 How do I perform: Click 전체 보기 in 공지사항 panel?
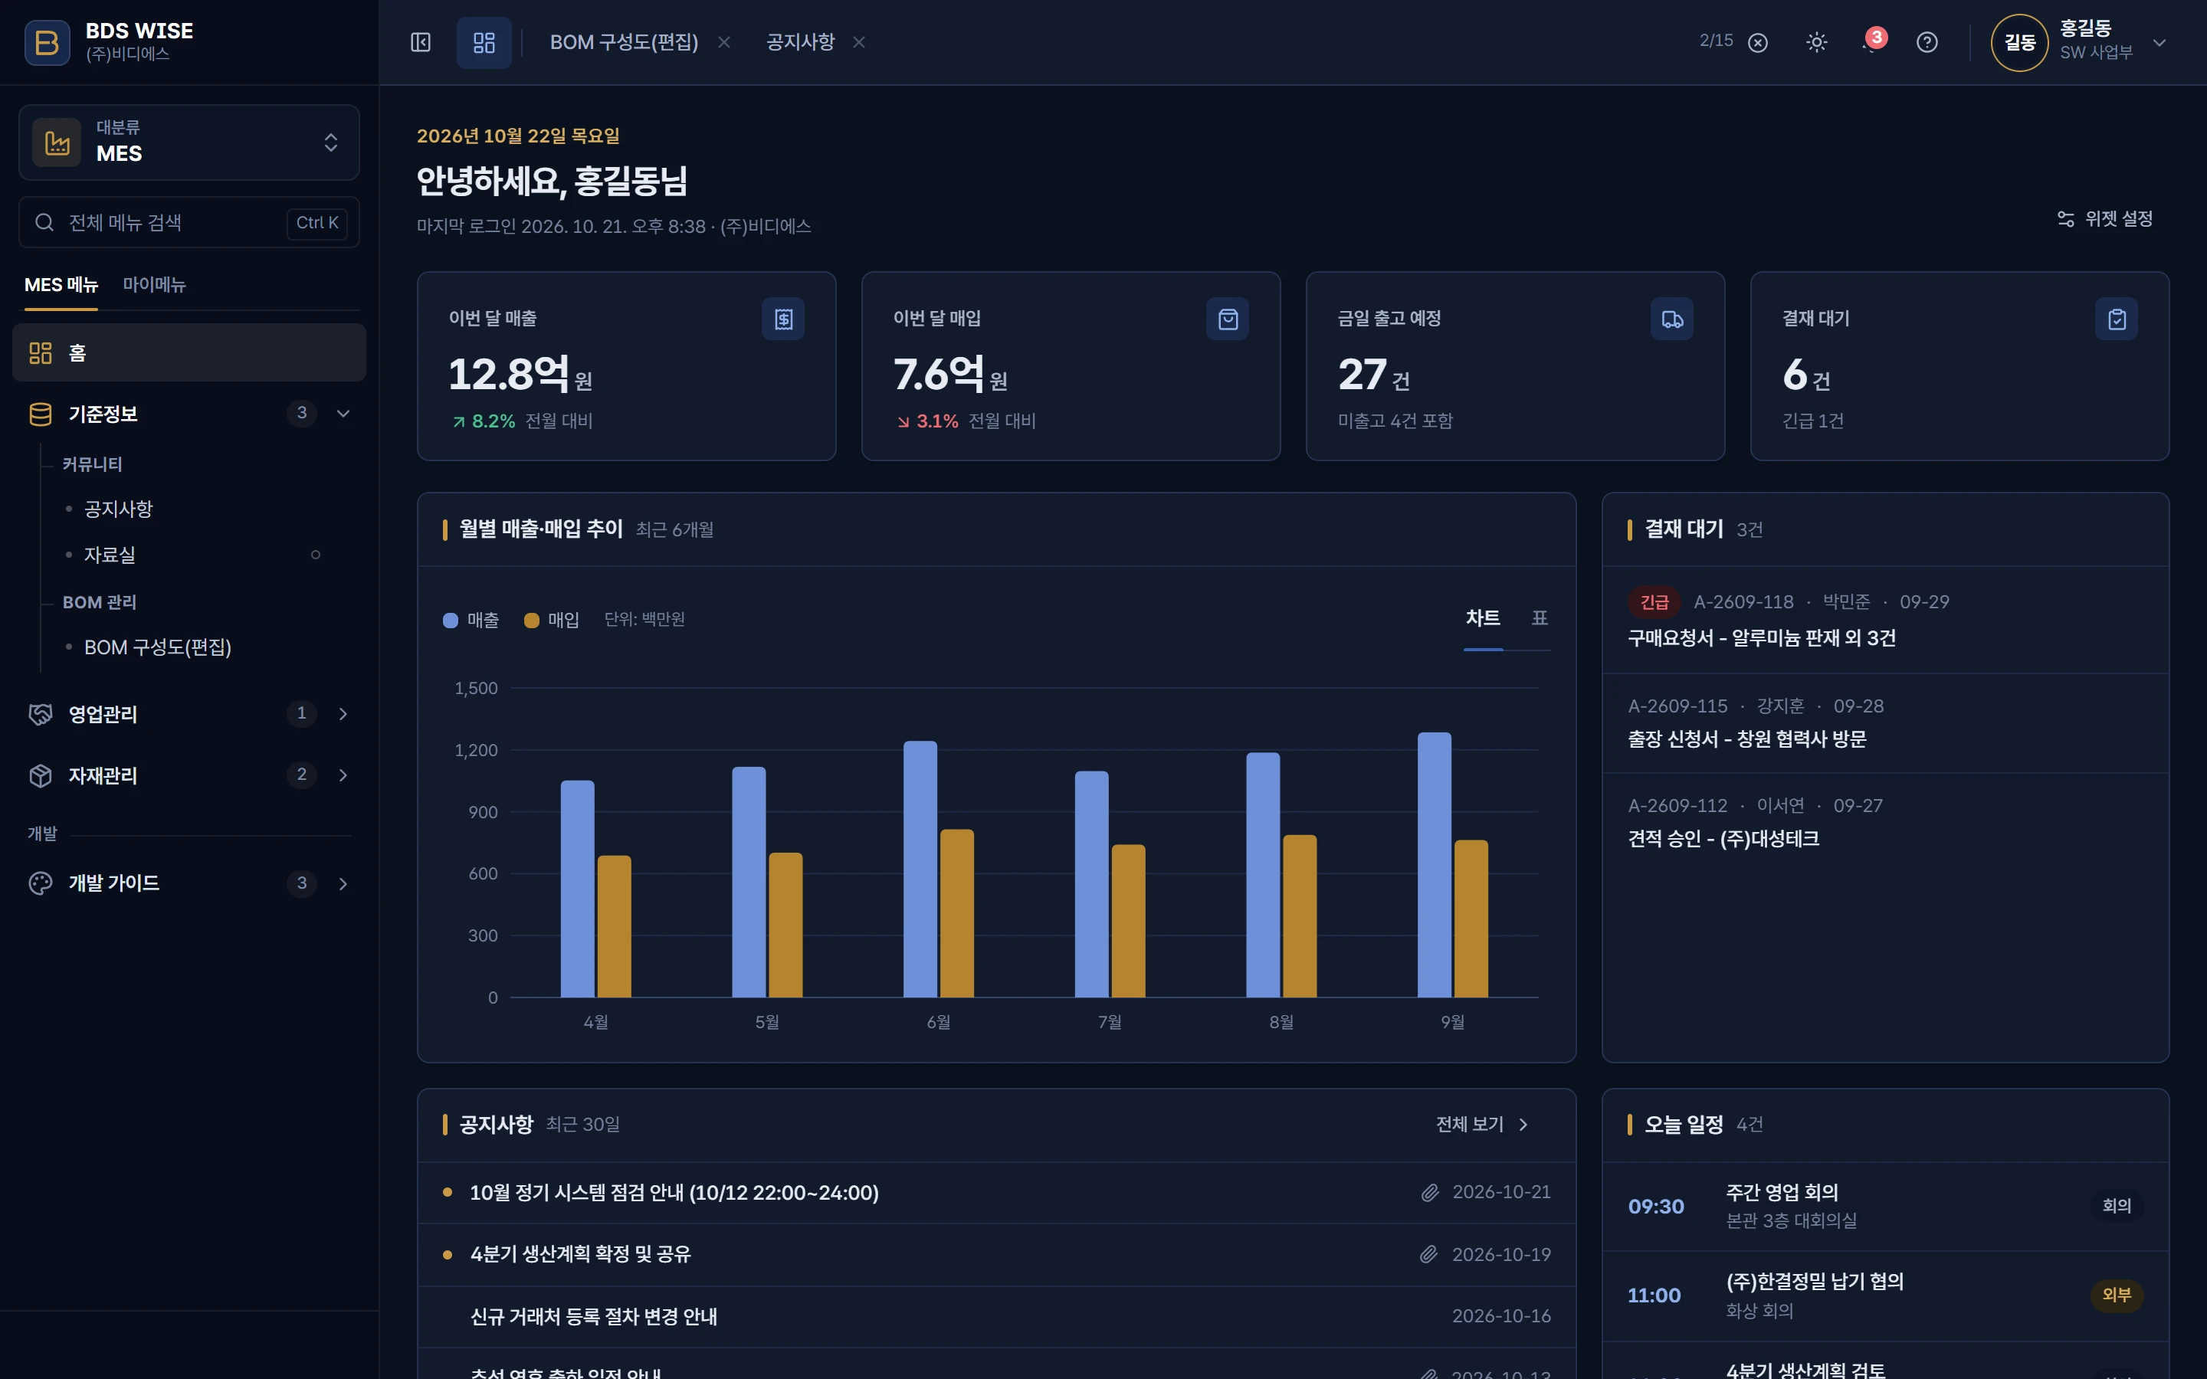tap(1482, 1125)
